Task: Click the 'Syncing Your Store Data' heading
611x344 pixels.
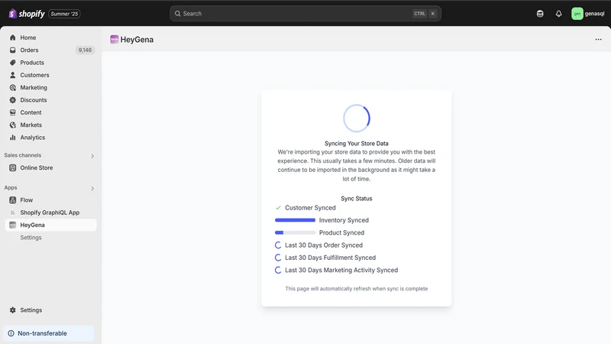Action: pos(356,144)
